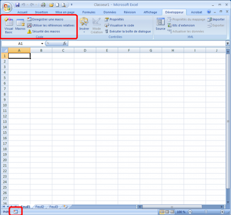231x215 pixels.
Task: Open the XML Source pane
Action: pyautogui.click(x=160, y=24)
